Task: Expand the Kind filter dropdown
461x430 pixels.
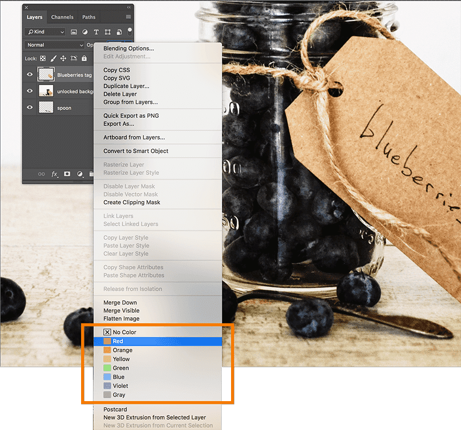Action: click(45, 32)
